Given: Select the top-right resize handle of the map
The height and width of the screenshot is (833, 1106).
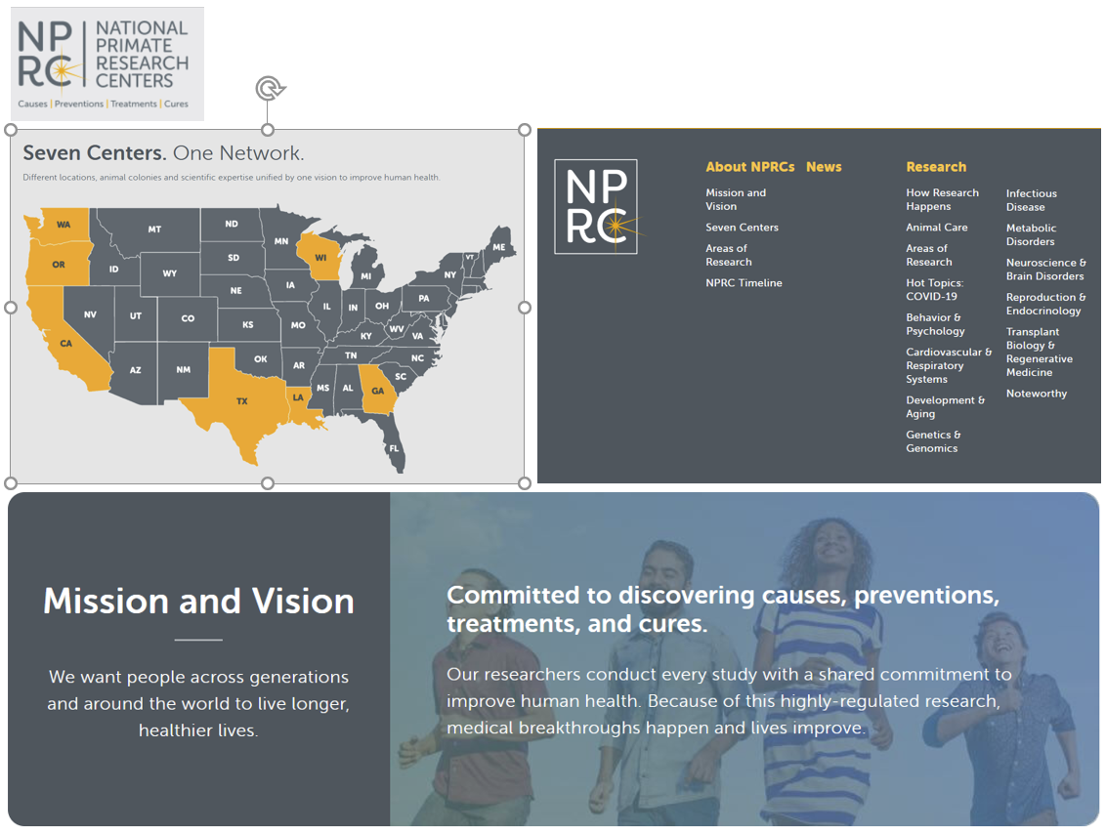Looking at the screenshot, I should pyautogui.click(x=524, y=130).
